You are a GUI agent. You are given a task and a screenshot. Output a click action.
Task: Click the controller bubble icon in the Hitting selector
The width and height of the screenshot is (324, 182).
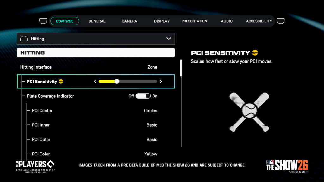coord(24,39)
